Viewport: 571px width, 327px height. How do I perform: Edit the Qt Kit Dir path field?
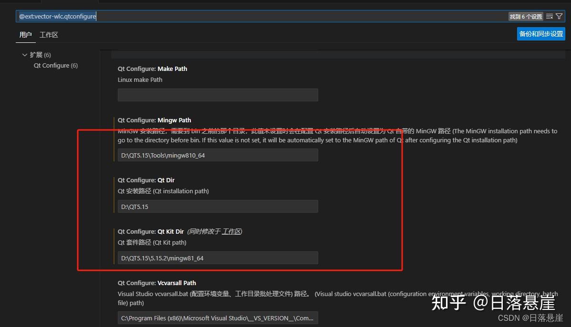(x=218, y=257)
